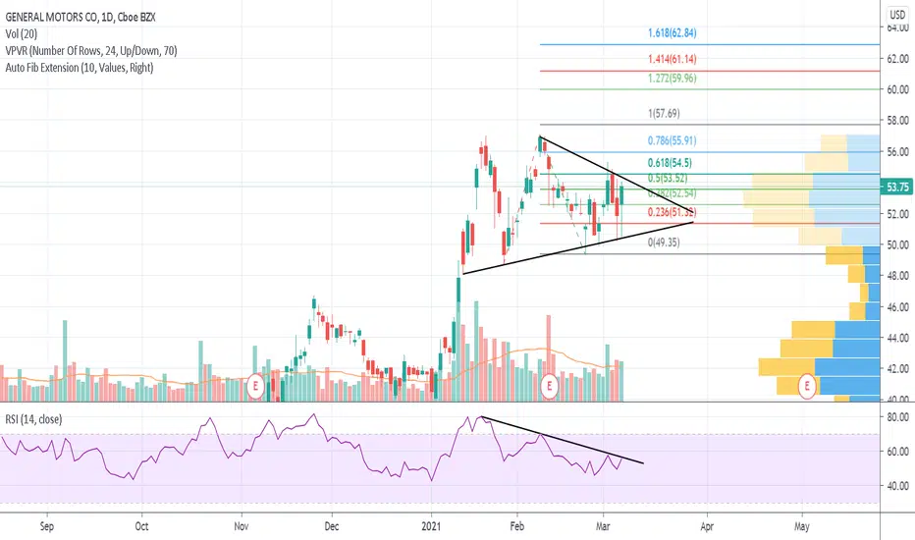Click the 58.00 price scale value
The width and height of the screenshot is (915, 540).
pyautogui.click(x=897, y=120)
